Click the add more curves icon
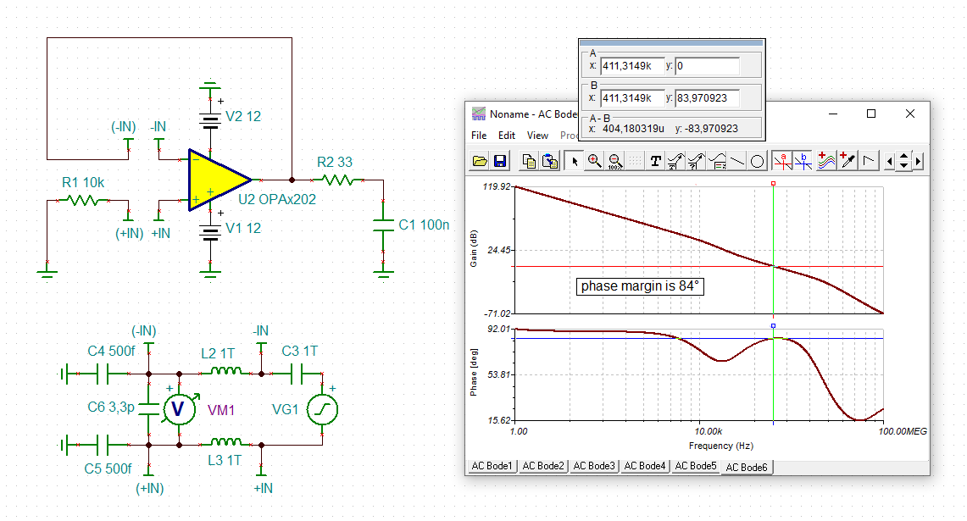967x521 pixels. tap(826, 162)
